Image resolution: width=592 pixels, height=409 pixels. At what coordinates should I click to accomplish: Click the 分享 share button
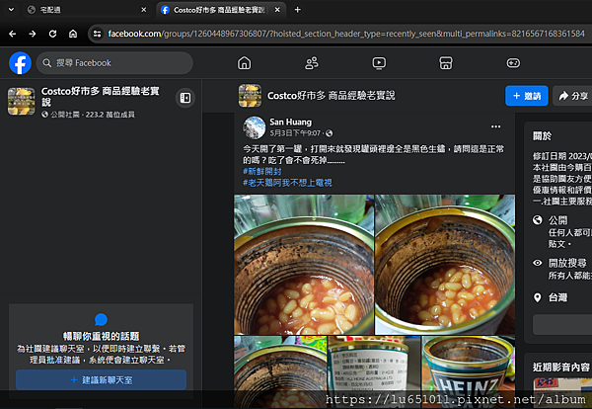(x=572, y=96)
